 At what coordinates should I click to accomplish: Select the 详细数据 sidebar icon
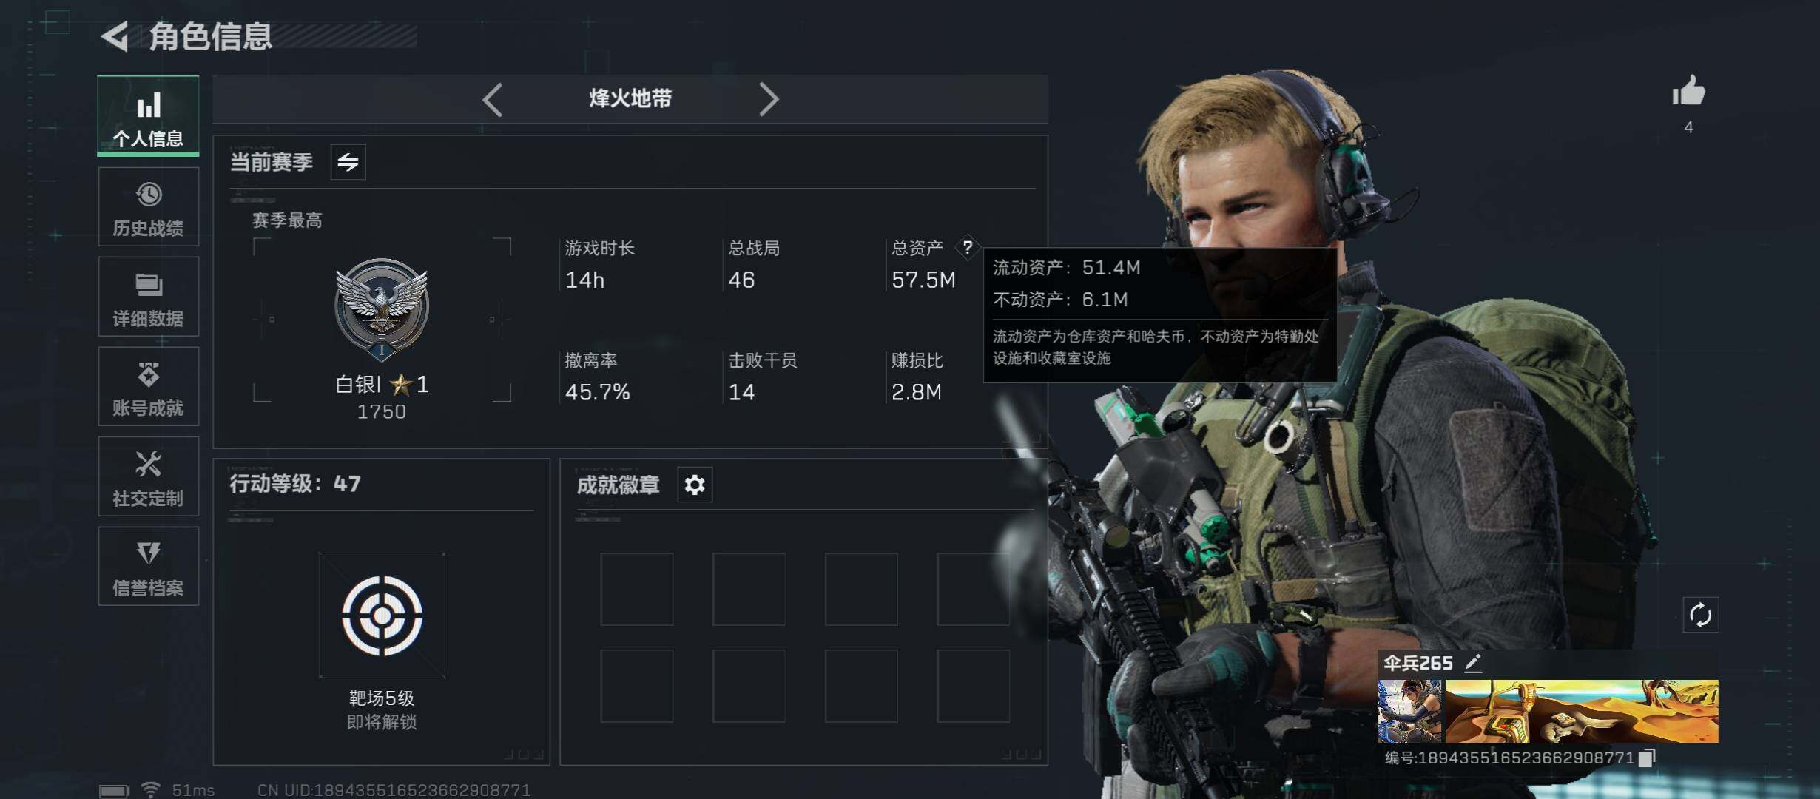(x=148, y=297)
